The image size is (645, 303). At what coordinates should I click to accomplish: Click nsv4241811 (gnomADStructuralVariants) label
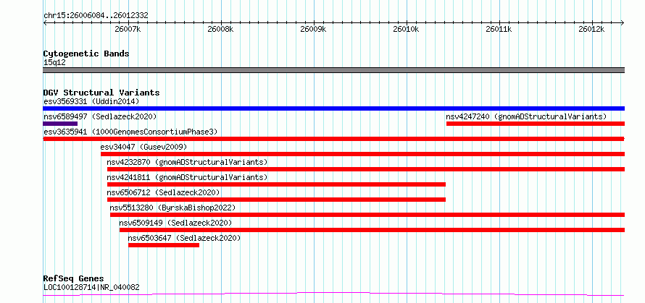(x=187, y=177)
